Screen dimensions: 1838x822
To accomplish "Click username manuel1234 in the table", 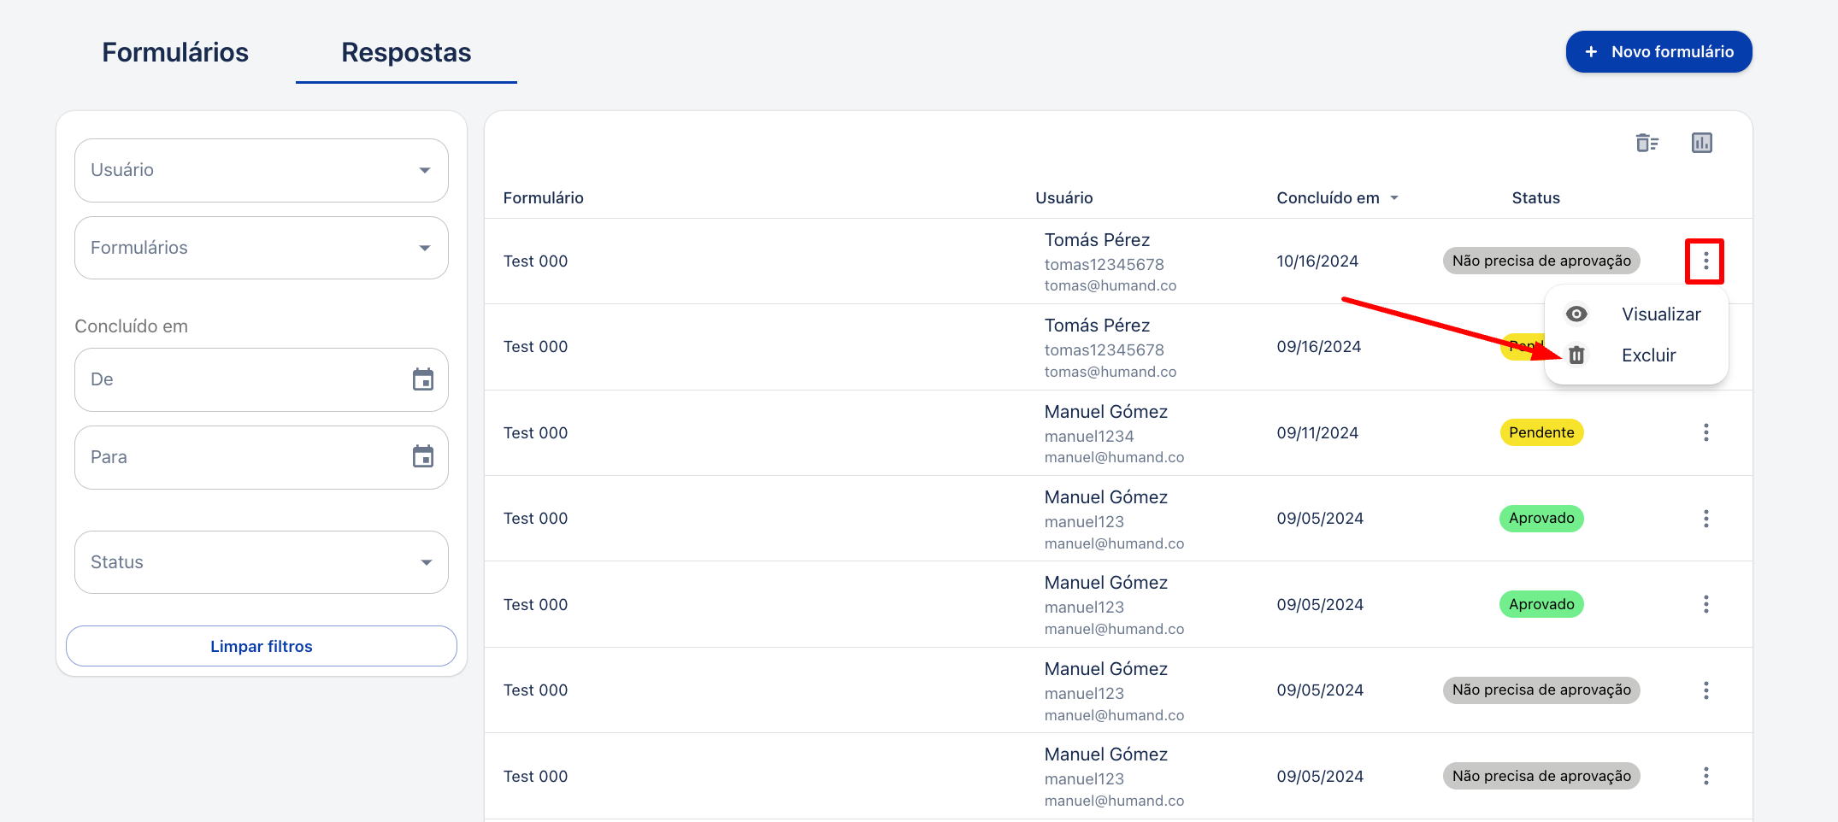I will [1089, 437].
